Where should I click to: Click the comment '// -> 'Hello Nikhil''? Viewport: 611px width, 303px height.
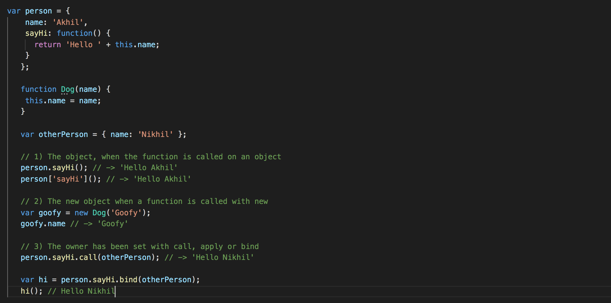click(x=209, y=257)
